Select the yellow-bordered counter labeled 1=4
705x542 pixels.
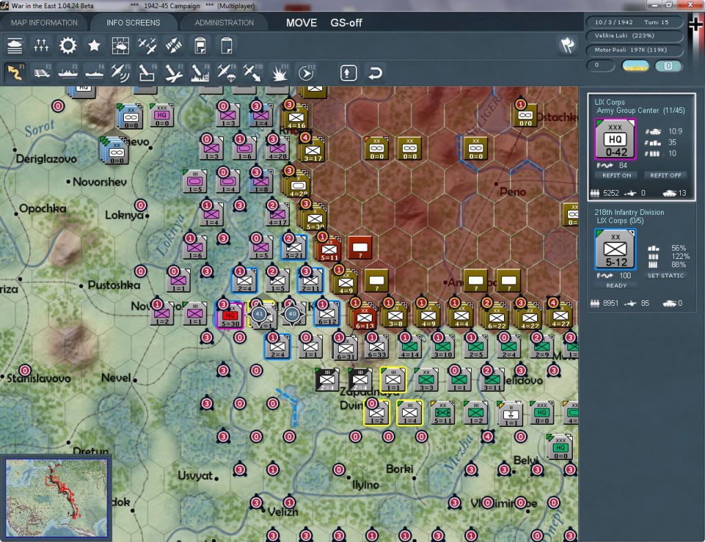(x=409, y=413)
